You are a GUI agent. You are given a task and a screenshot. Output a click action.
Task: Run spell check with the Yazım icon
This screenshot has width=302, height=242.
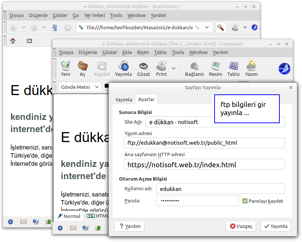pos(251,67)
